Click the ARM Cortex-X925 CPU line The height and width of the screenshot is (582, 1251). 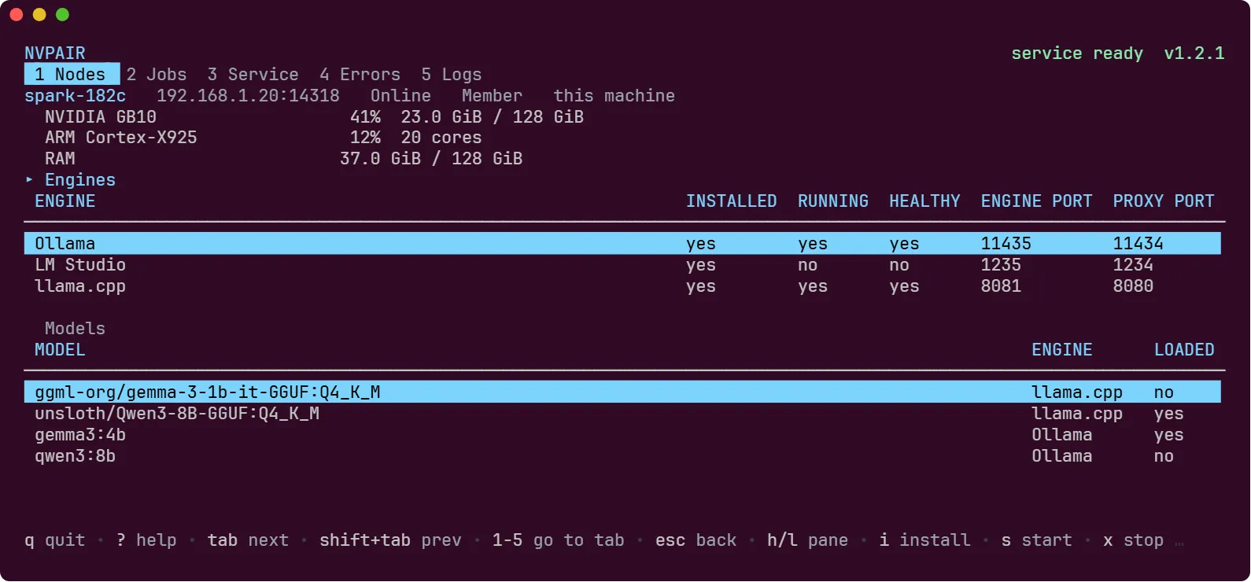[x=120, y=137]
